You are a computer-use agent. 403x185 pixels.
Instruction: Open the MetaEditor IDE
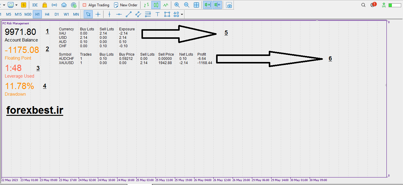coord(35,5)
